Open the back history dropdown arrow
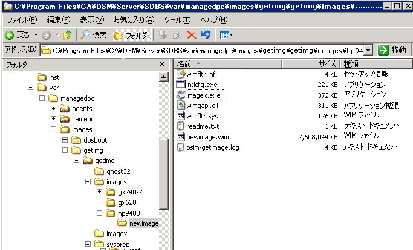 tap(36, 35)
